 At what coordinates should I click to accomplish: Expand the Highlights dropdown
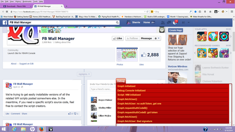click(84, 74)
